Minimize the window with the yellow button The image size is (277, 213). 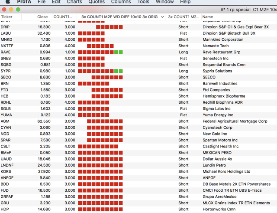pos(11,10)
